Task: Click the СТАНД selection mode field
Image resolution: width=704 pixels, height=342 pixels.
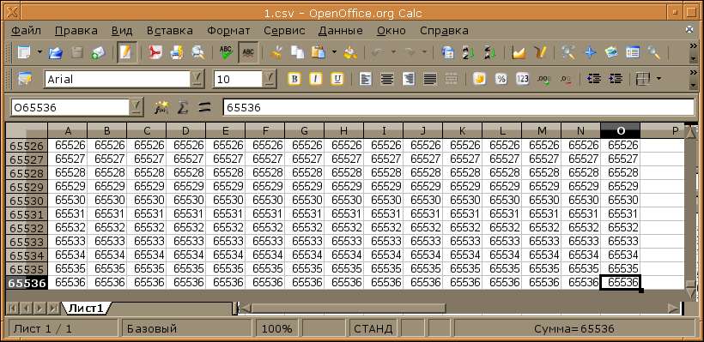Action: [373, 328]
